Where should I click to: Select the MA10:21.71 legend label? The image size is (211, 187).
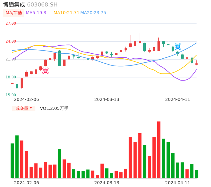[x=66, y=13]
